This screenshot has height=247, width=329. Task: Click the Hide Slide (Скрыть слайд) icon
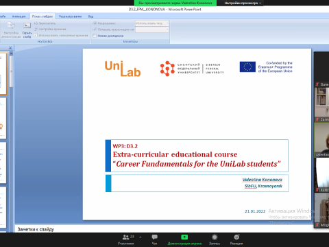[27, 30]
